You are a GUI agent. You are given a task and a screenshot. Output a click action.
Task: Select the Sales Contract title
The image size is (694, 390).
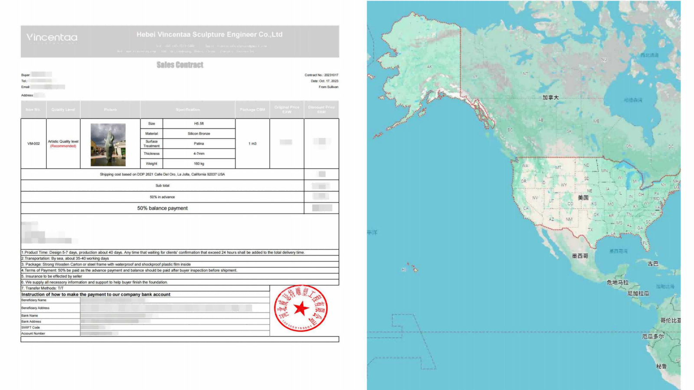point(180,65)
